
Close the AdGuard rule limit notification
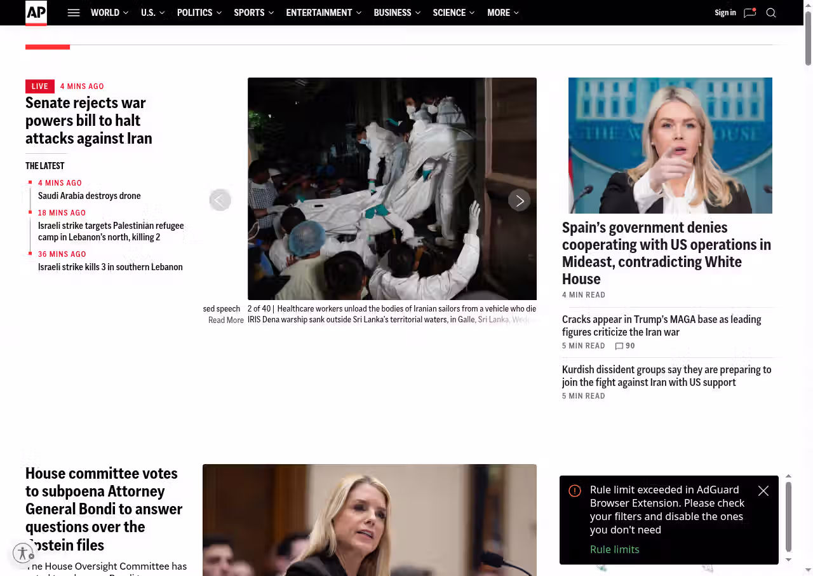point(763,491)
